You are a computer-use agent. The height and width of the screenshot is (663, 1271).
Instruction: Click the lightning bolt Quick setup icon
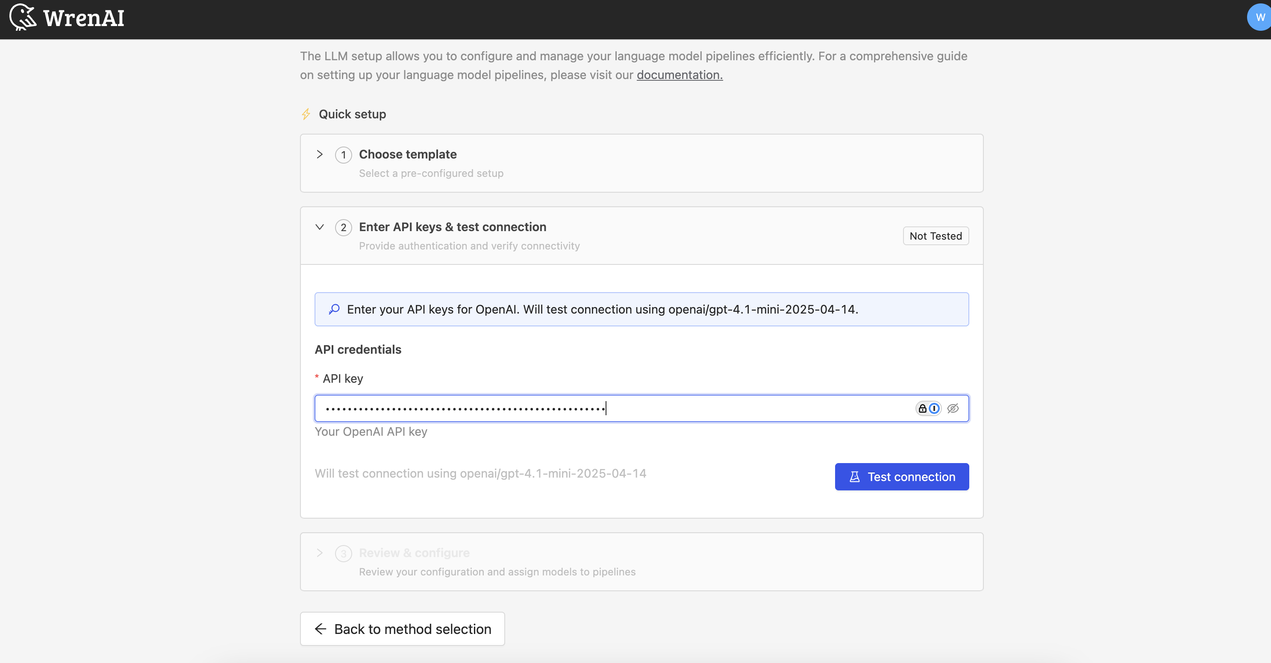(306, 114)
